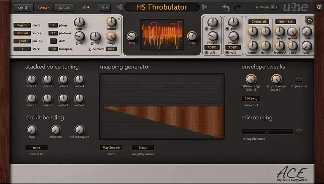
Task: Click the redo arrow icon
Action: (x=237, y=8)
